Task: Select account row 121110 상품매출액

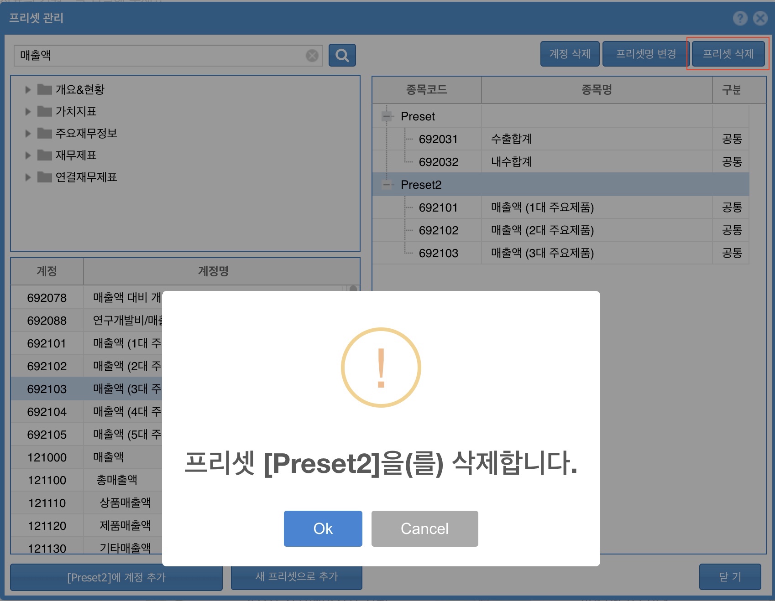Action: tap(87, 503)
